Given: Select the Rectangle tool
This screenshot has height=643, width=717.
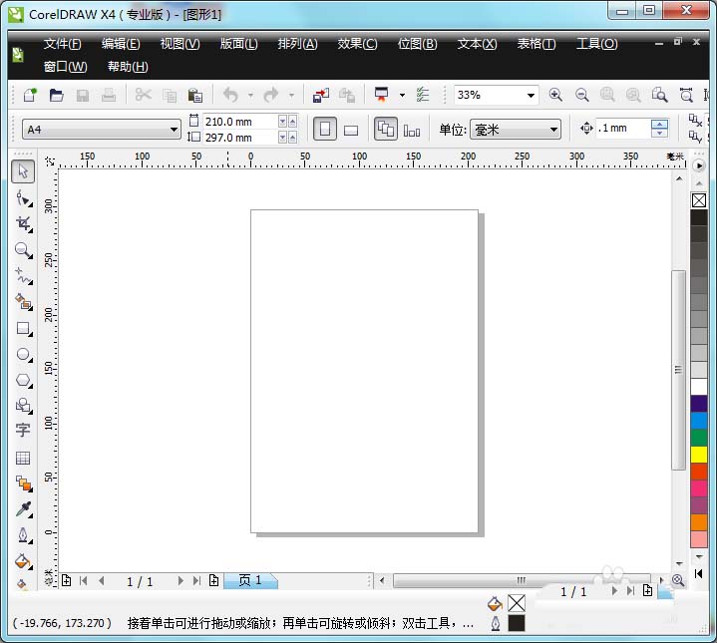Looking at the screenshot, I should (x=23, y=328).
